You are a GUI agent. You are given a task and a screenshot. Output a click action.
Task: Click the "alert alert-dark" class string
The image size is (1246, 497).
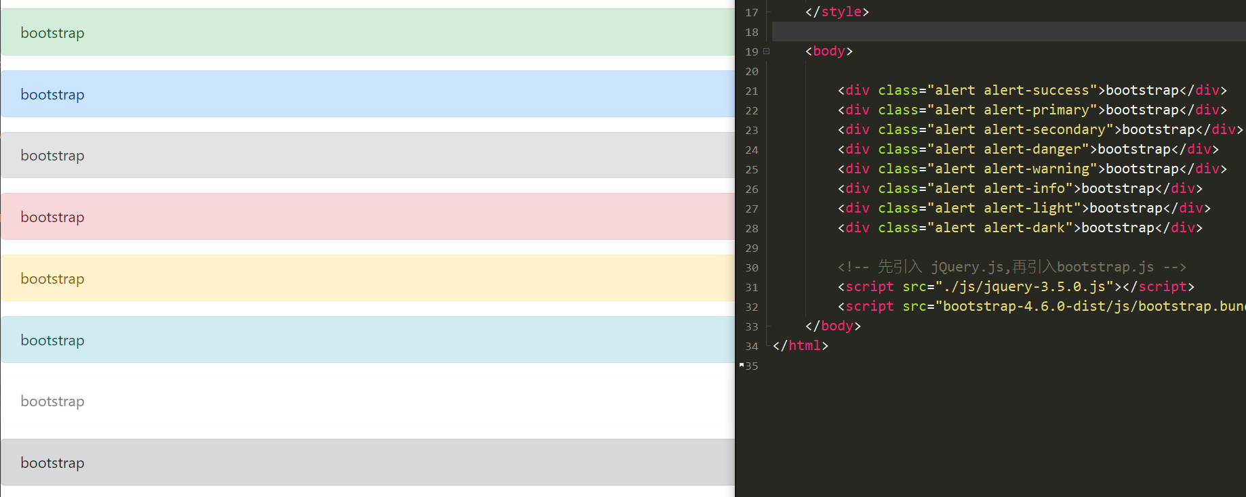coord(1001,228)
